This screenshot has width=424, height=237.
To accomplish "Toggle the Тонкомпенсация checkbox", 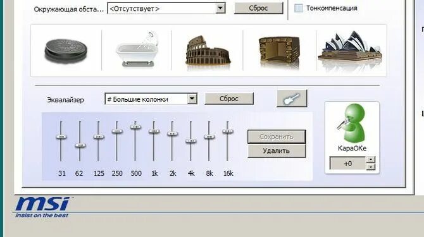I will point(299,8).
